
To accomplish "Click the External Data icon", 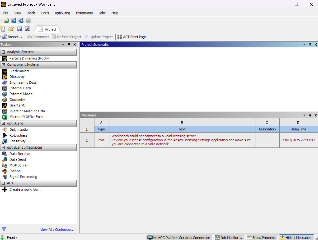I will point(5,88).
